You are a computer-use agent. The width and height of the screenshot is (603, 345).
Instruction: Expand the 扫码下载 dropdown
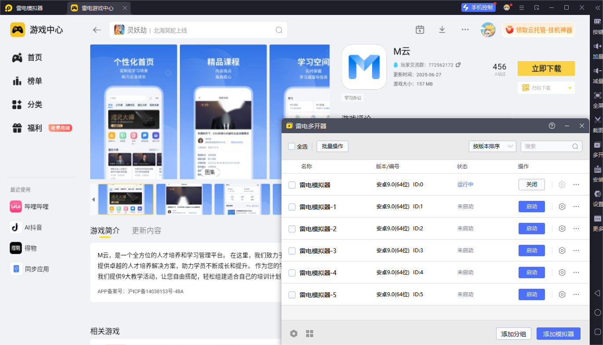tap(570, 88)
